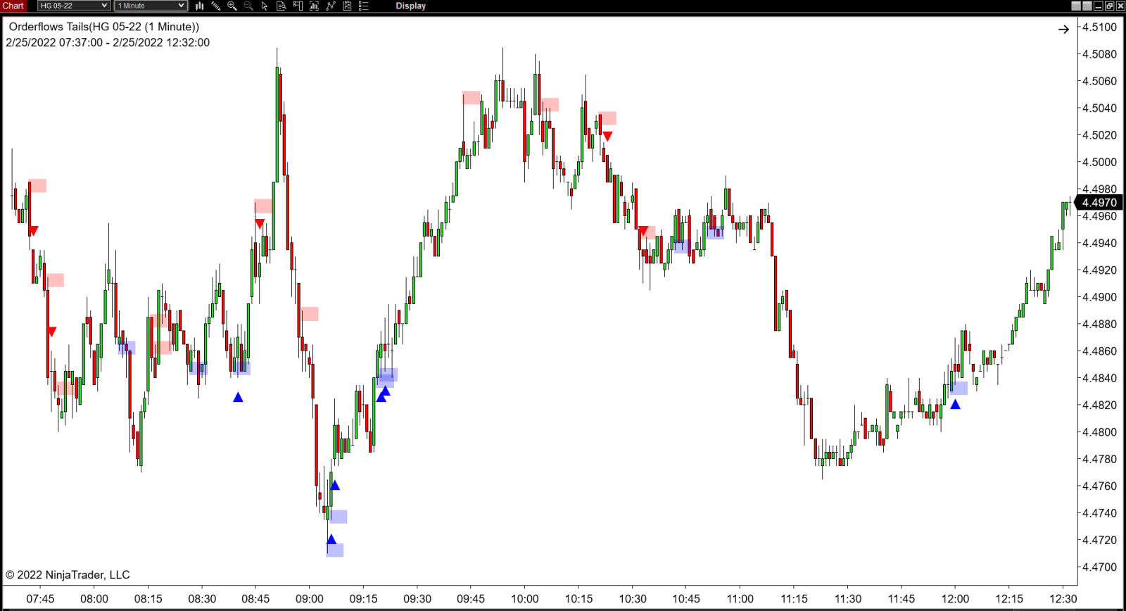Click the red down-triangle signal near 10:23
Screen dimensions: 1126x611
607,136
